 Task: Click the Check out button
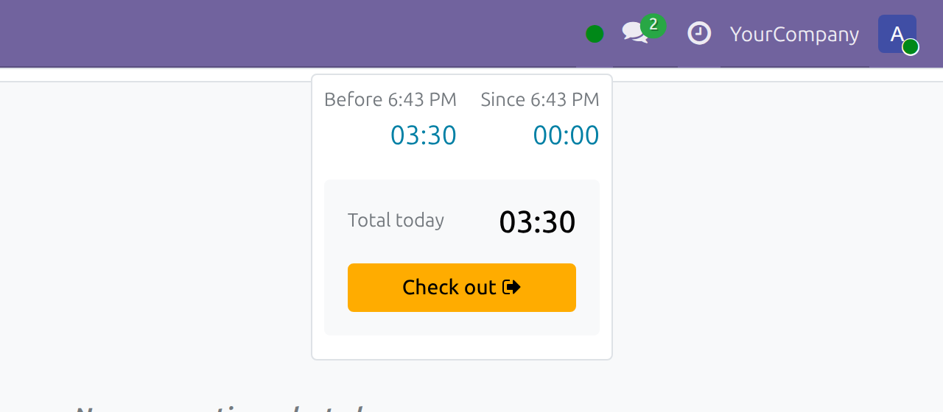coord(462,288)
